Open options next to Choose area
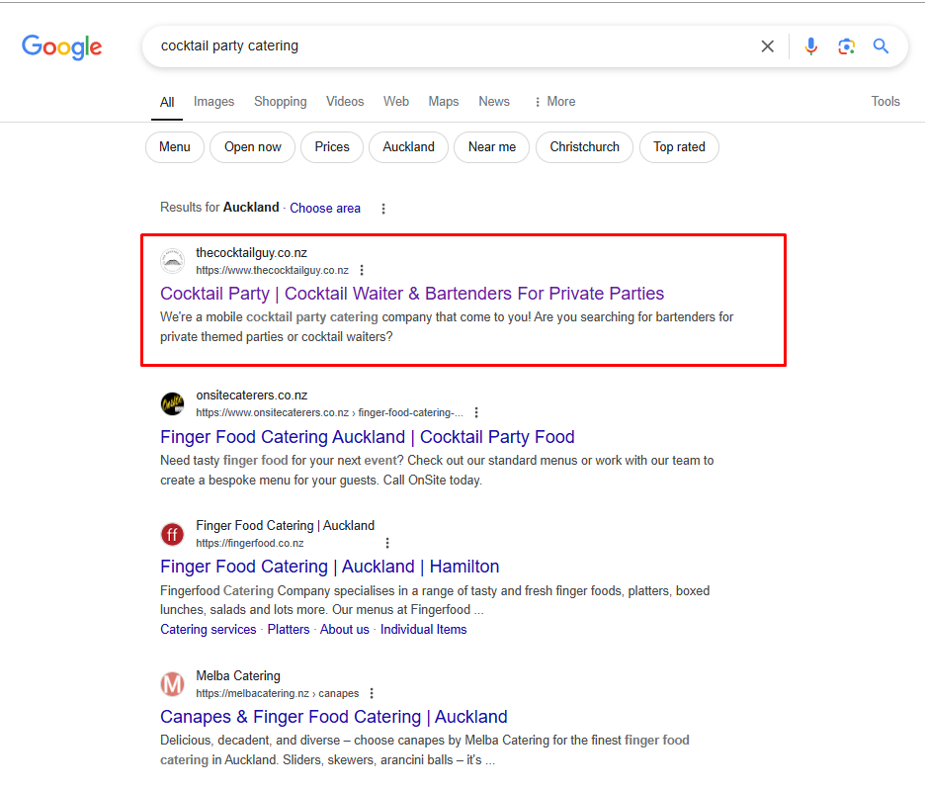The height and width of the screenshot is (791, 925). click(x=383, y=209)
